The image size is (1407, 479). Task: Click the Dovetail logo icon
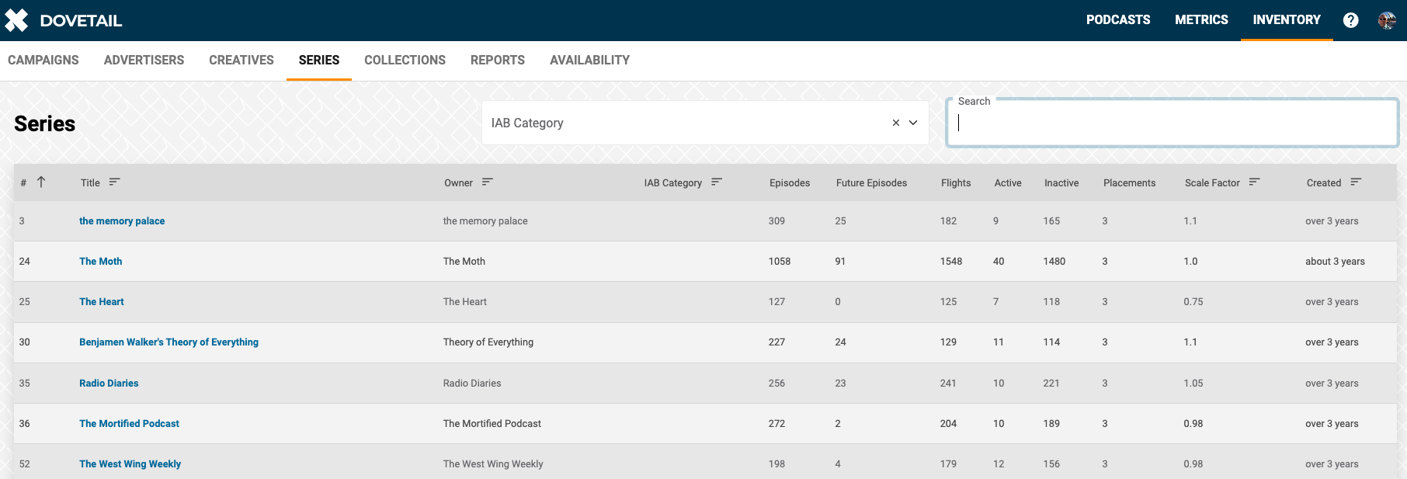(16, 20)
